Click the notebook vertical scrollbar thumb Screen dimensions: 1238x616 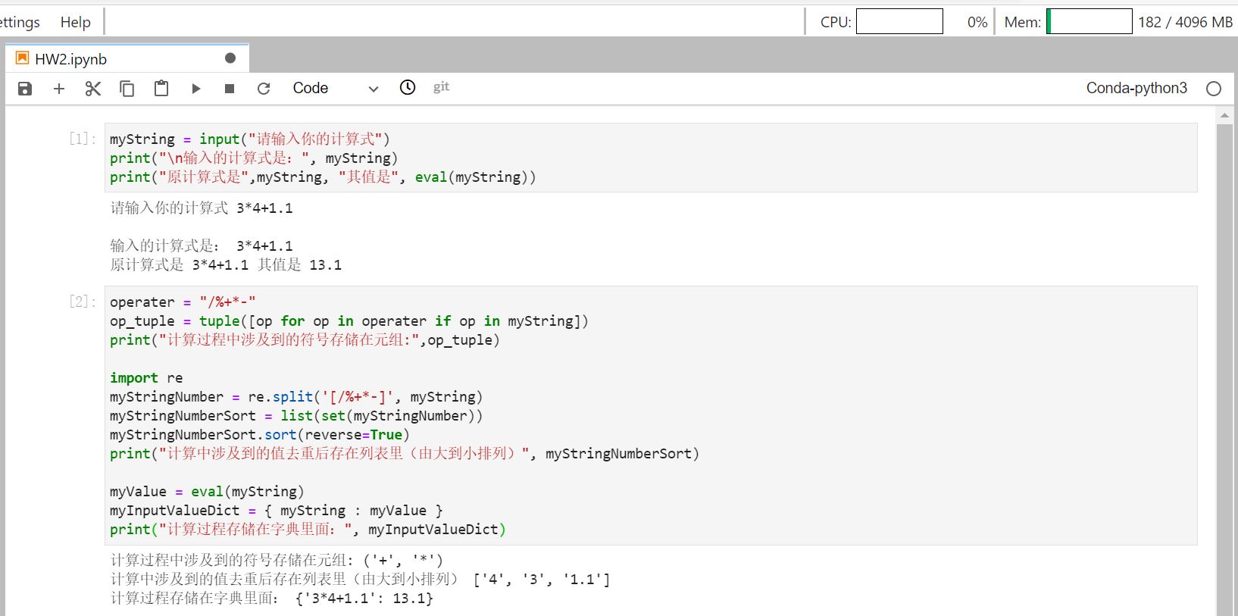[1224, 370]
